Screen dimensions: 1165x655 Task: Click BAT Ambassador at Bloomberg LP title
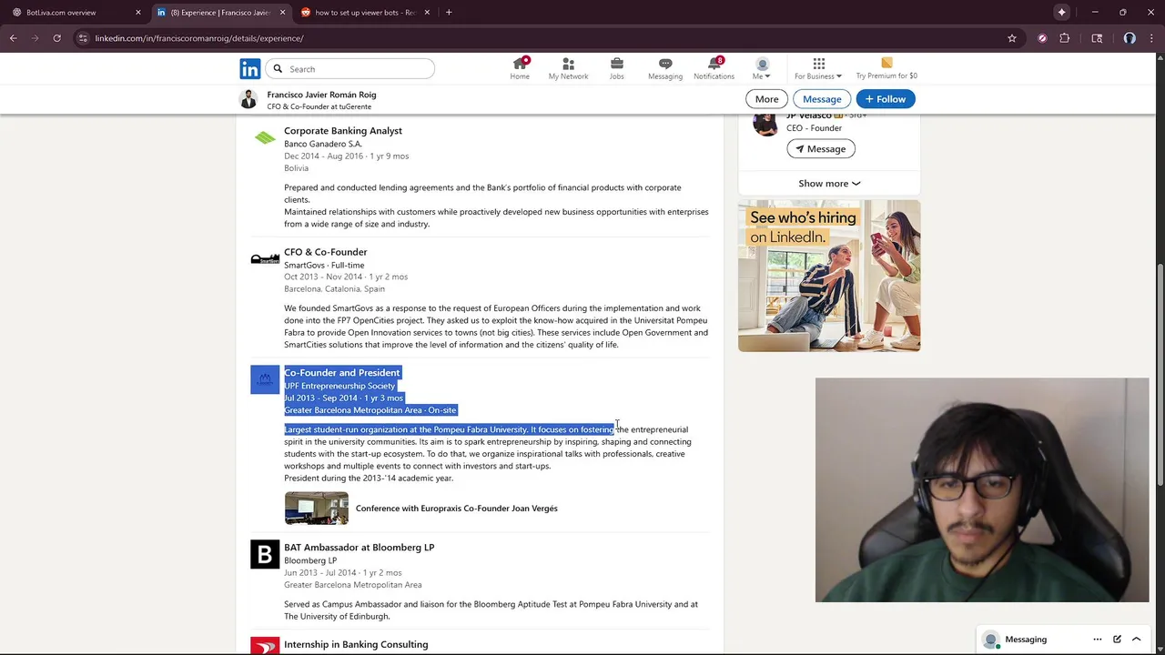pyautogui.click(x=359, y=548)
